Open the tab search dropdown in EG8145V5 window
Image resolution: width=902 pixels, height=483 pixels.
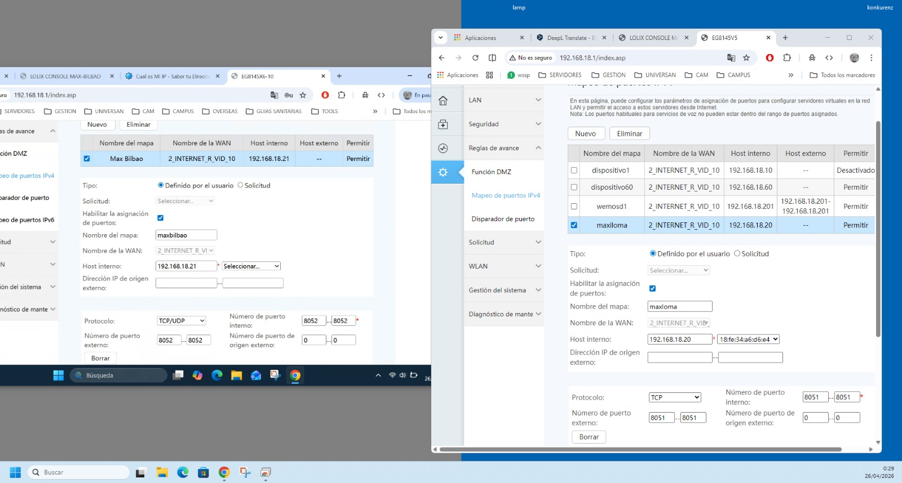tap(441, 38)
